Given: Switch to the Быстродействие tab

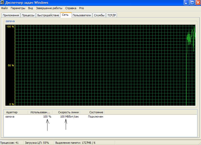Looking at the screenshot, I should tap(48, 15).
